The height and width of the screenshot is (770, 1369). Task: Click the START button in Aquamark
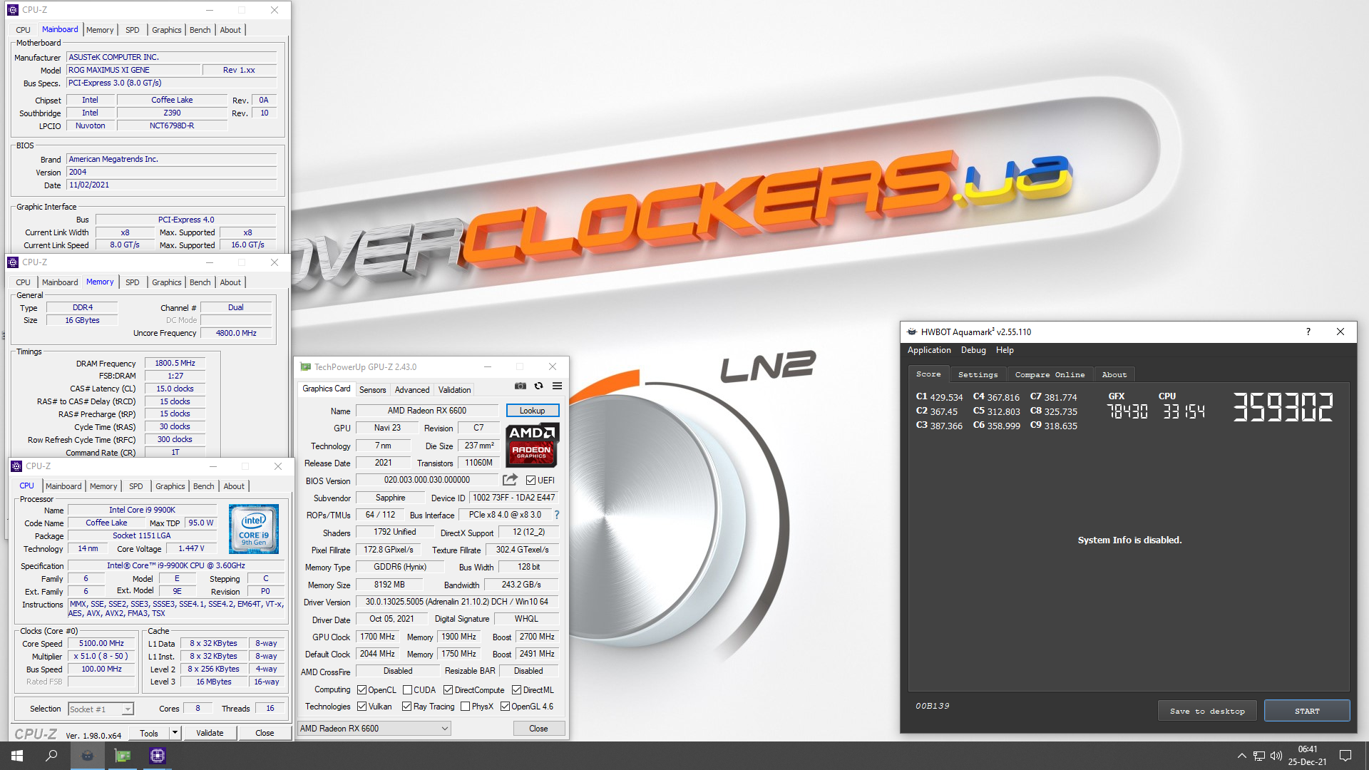pyautogui.click(x=1307, y=711)
